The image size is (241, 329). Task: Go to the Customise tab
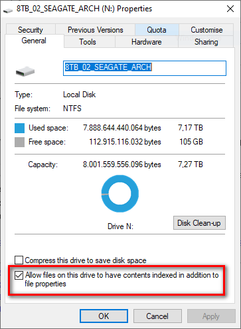(206, 30)
